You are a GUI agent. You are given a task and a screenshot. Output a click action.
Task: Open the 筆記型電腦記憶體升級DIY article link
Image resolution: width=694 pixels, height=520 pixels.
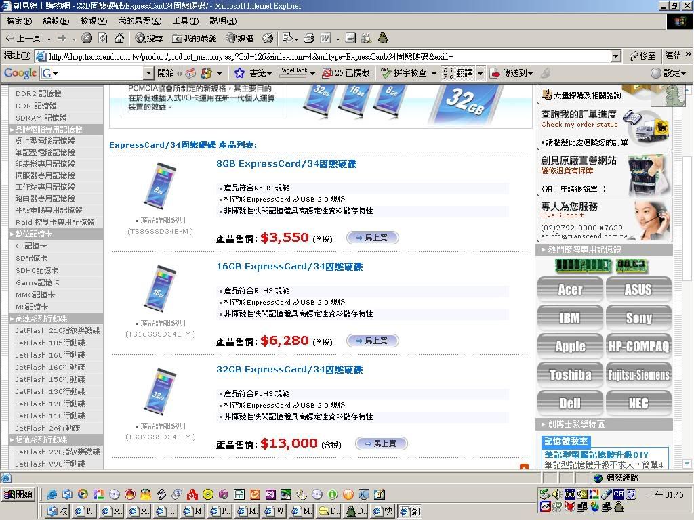click(596, 454)
